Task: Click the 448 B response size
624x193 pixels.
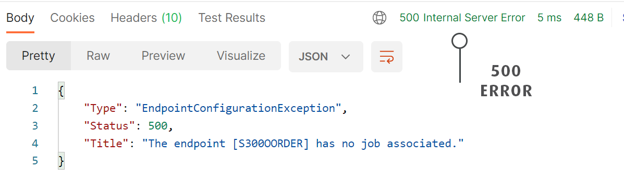Action: click(589, 18)
